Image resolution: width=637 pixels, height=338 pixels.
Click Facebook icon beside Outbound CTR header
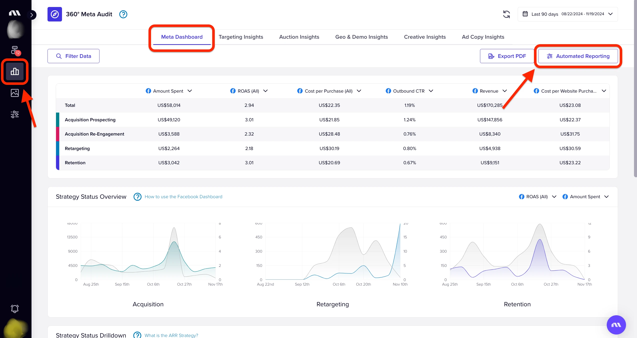click(388, 91)
